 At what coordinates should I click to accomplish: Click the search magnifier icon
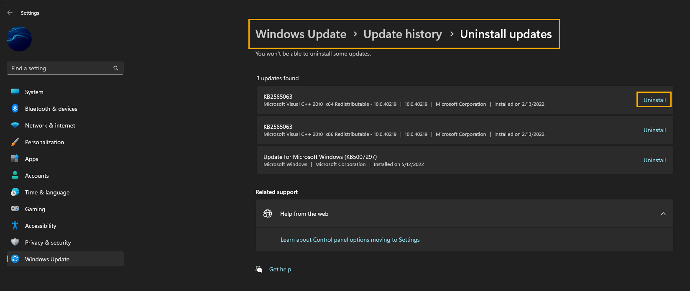(116, 68)
